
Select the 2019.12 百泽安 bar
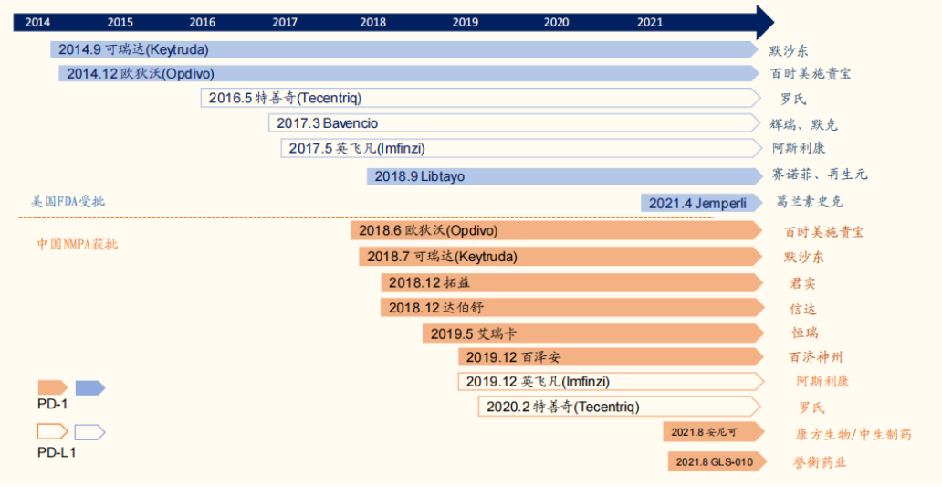click(612, 357)
